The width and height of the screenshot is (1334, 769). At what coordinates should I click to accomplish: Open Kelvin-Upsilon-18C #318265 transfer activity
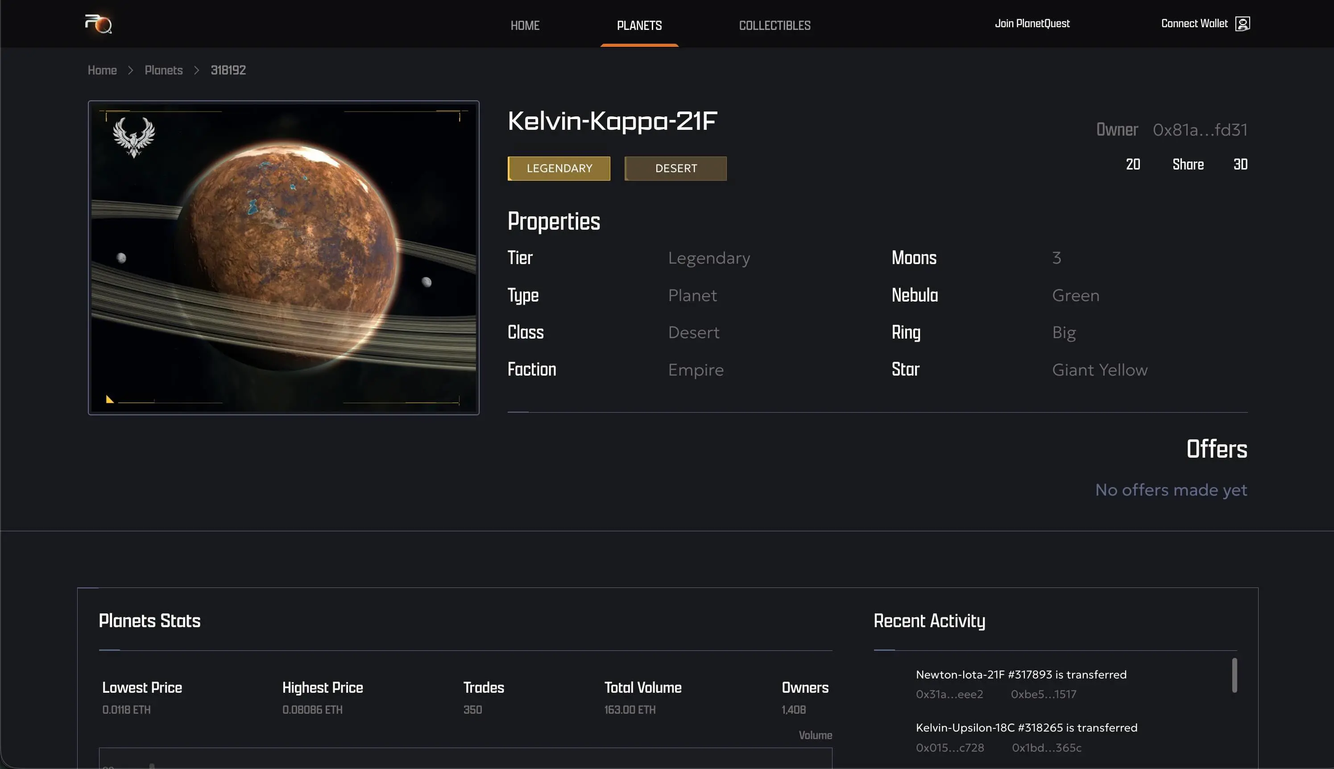click(1026, 728)
